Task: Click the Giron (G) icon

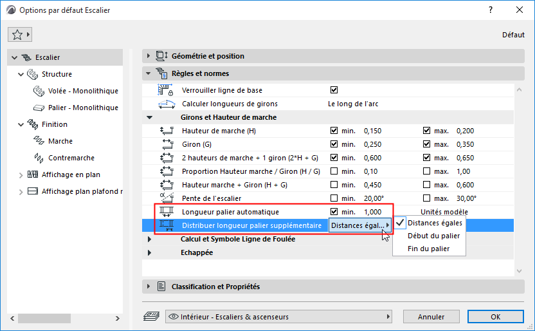Action: pos(168,144)
